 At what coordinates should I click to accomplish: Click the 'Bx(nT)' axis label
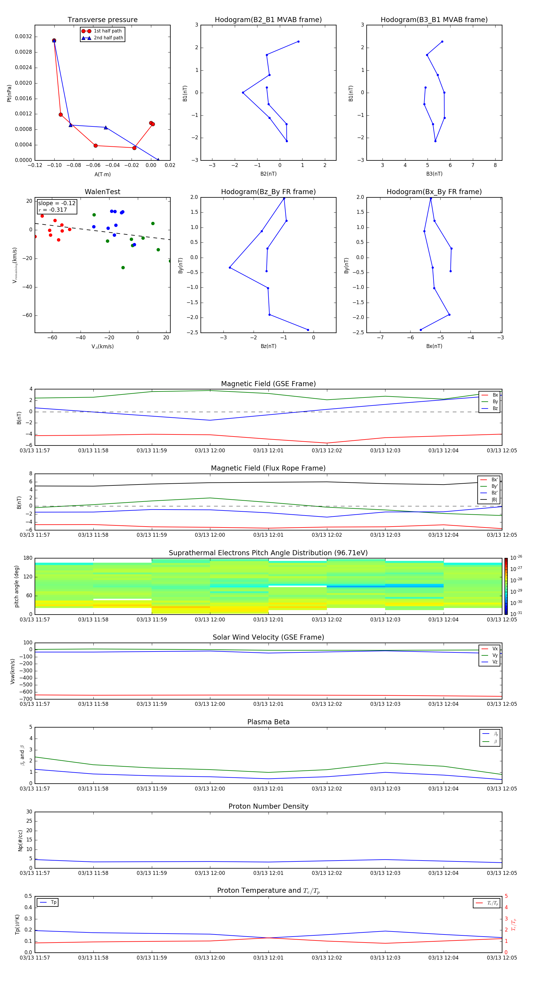434,346
